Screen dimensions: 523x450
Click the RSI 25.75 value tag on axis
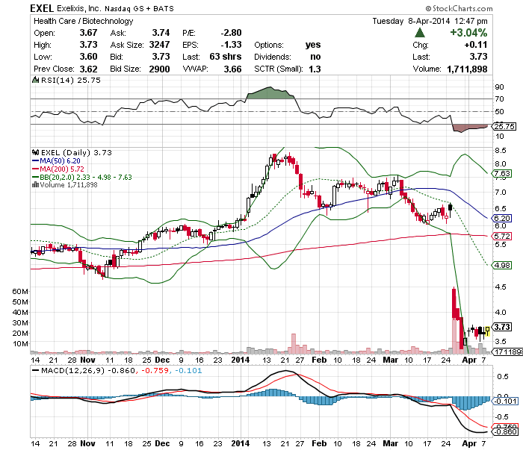click(x=505, y=126)
